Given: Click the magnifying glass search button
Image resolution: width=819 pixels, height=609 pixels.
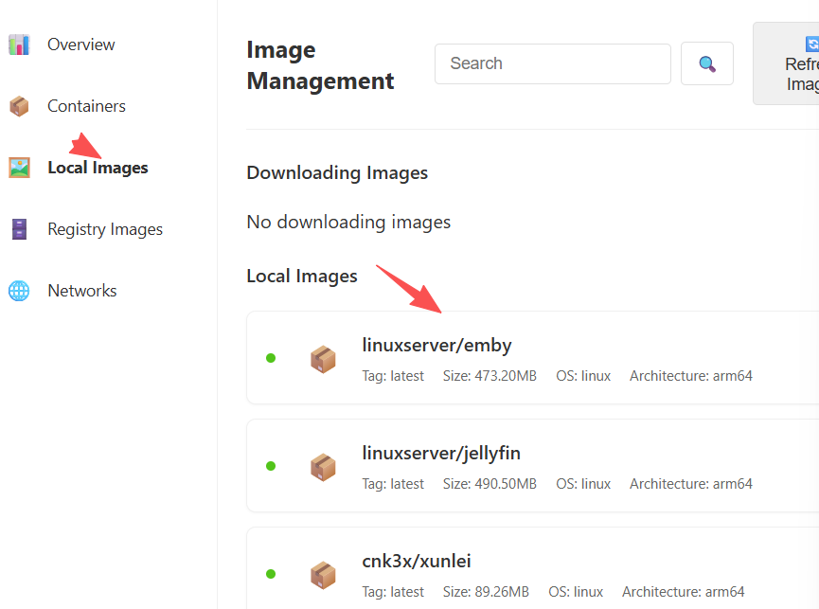Looking at the screenshot, I should click(706, 63).
